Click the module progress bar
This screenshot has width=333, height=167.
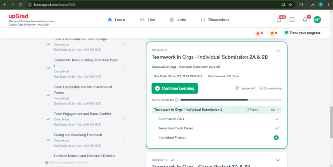231,100
